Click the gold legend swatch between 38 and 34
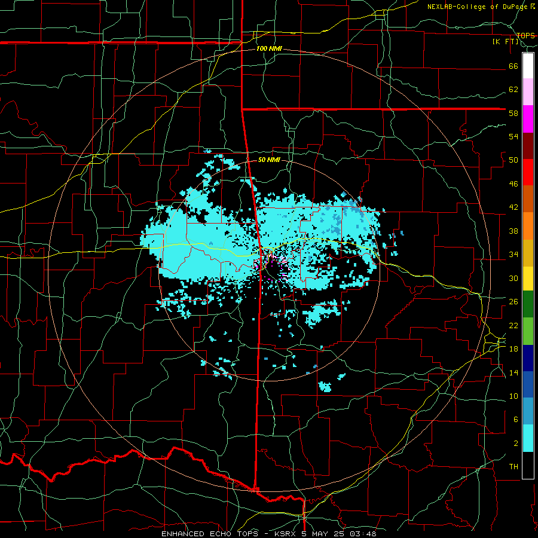The width and height of the screenshot is (538, 538). coord(528,253)
